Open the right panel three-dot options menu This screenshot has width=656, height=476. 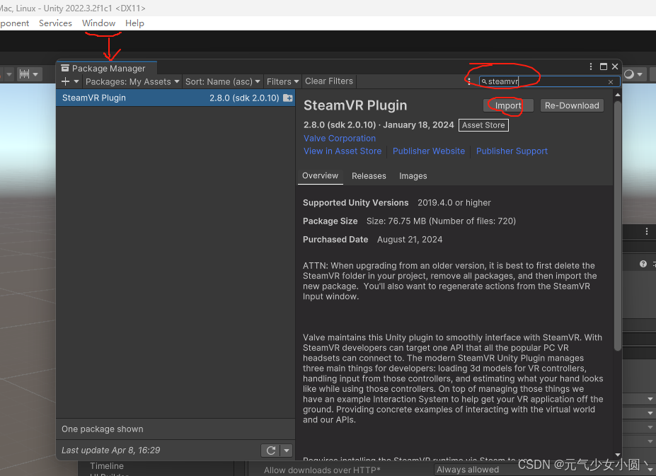[x=647, y=231]
